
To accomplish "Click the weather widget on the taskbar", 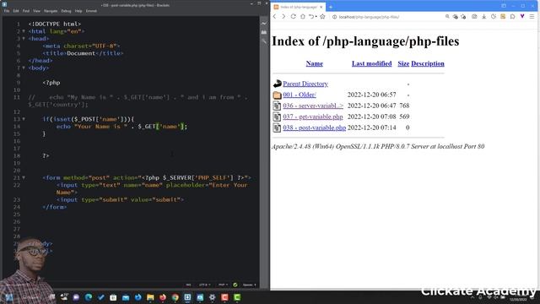I will tap(64, 296).
